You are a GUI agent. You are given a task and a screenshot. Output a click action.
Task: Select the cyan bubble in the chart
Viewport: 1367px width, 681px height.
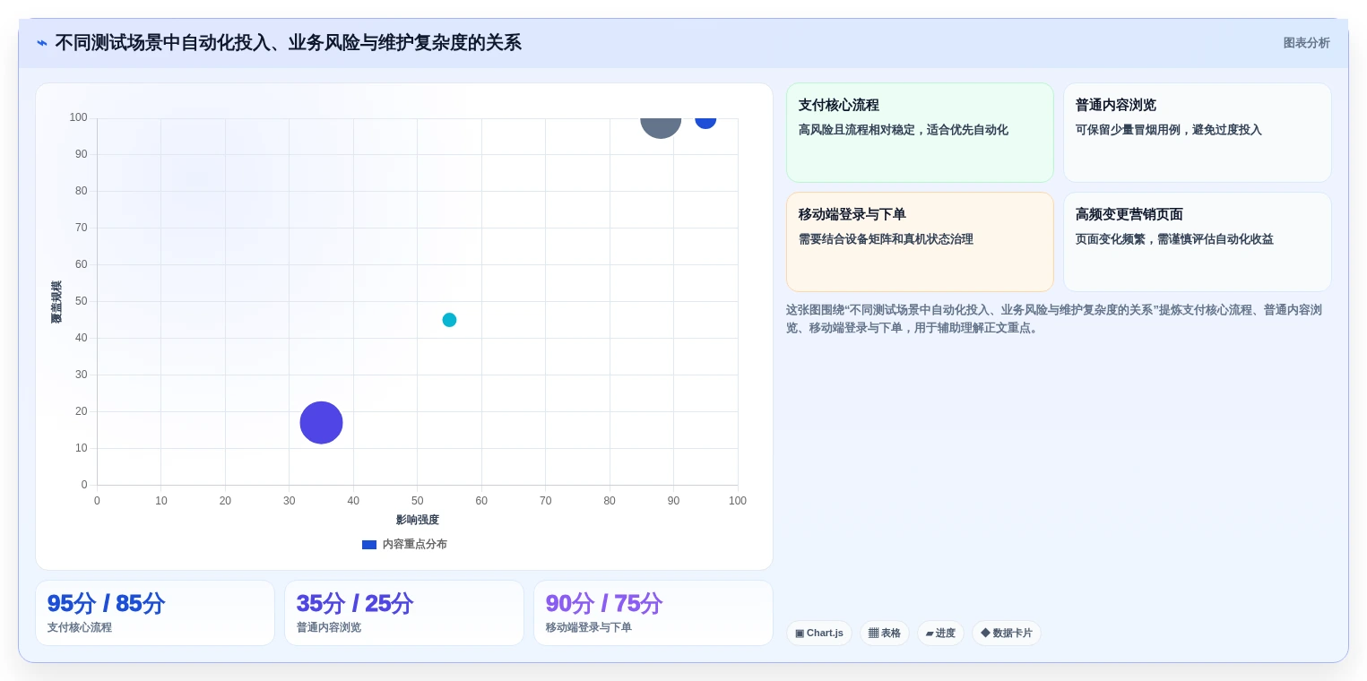point(449,320)
